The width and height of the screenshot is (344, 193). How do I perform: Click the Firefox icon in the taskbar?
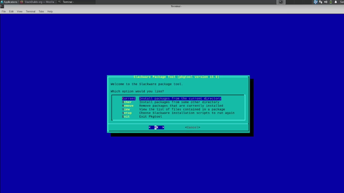point(21,2)
